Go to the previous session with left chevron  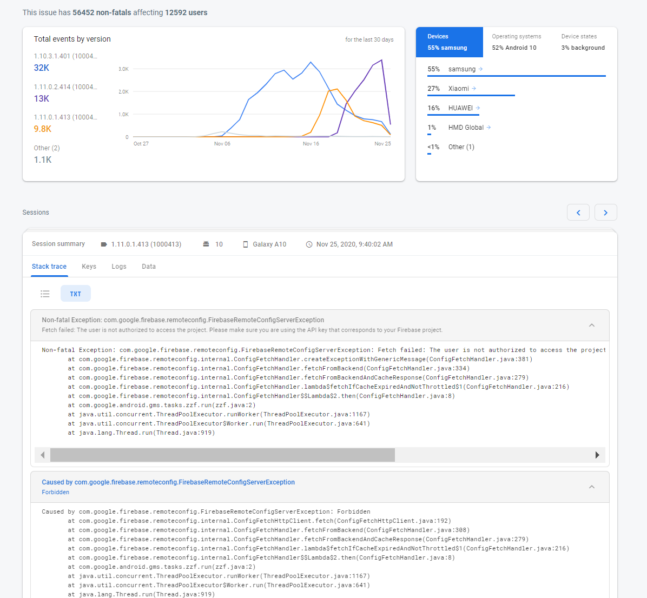tap(578, 212)
